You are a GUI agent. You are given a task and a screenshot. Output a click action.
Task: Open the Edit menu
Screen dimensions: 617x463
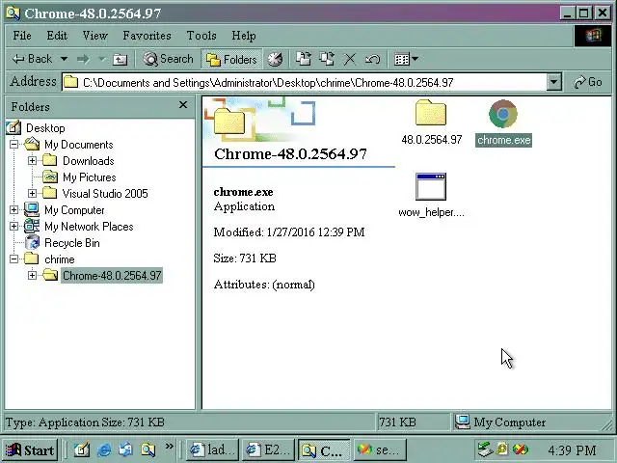pyautogui.click(x=57, y=36)
